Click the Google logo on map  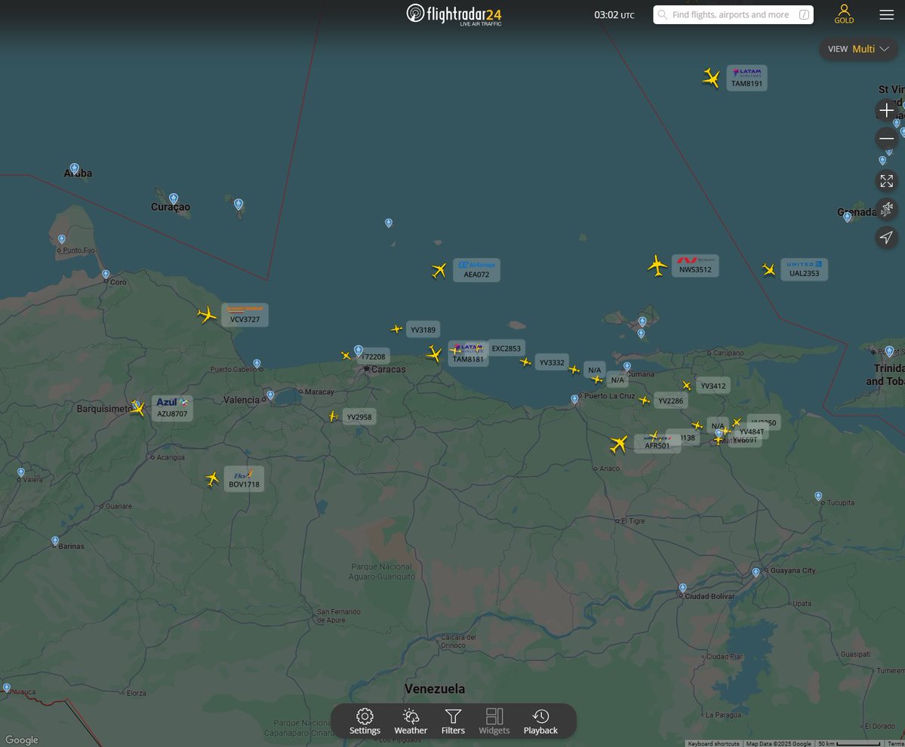[x=21, y=739]
